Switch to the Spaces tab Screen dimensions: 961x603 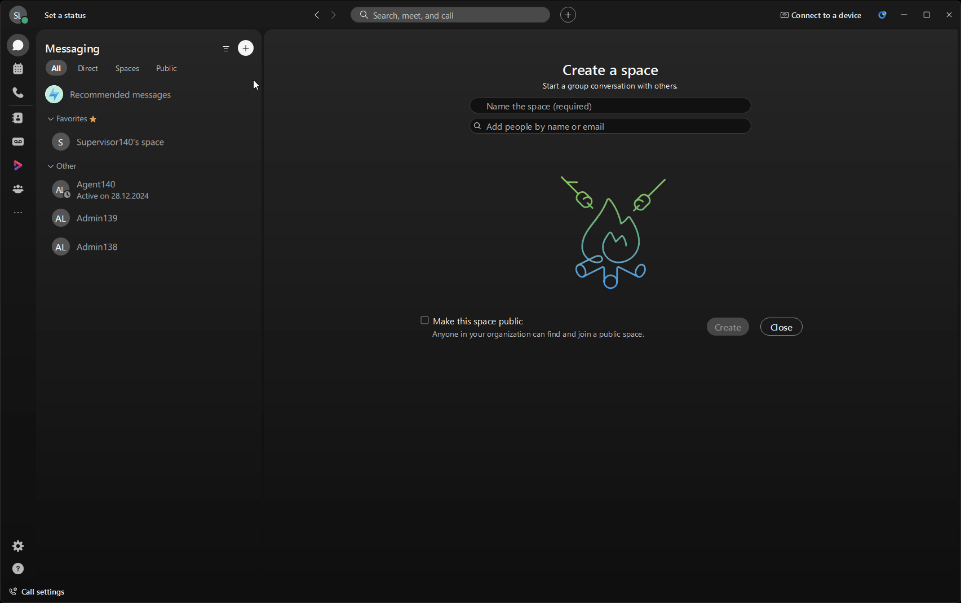pos(127,68)
